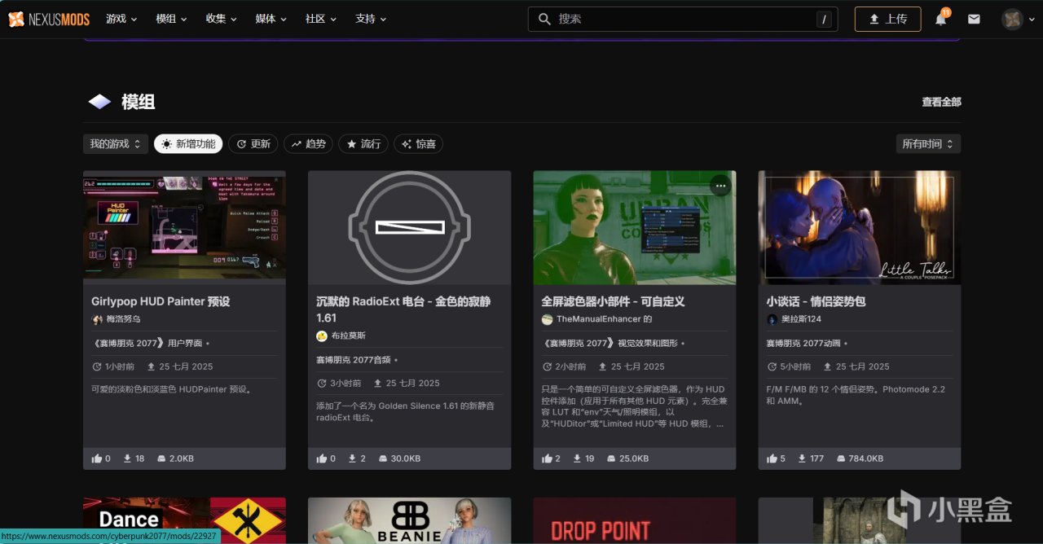Expand the 收集 navigation dropdown
Image resolution: width=1043 pixels, height=544 pixels.
tap(221, 19)
